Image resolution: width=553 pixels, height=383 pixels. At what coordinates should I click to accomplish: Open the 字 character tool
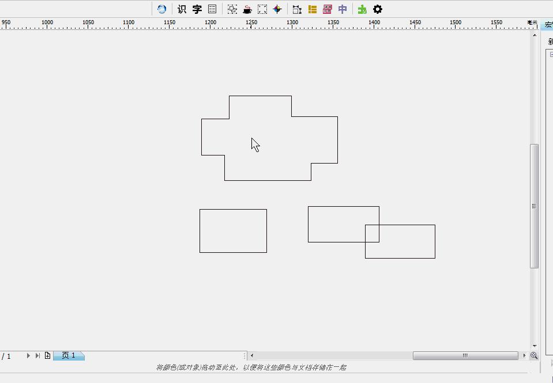click(x=196, y=9)
